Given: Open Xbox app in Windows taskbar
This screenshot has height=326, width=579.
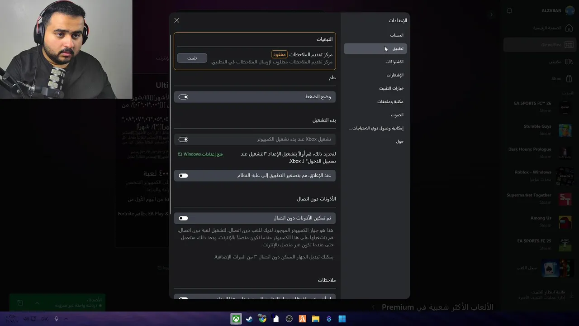Looking at the screenshot, I should click(x=236, y=319).
